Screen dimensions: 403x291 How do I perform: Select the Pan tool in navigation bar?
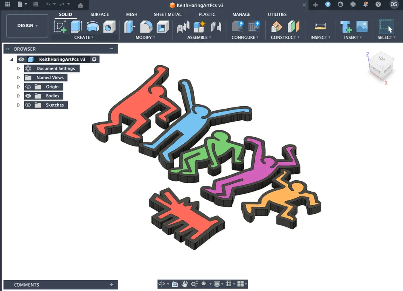185,284
